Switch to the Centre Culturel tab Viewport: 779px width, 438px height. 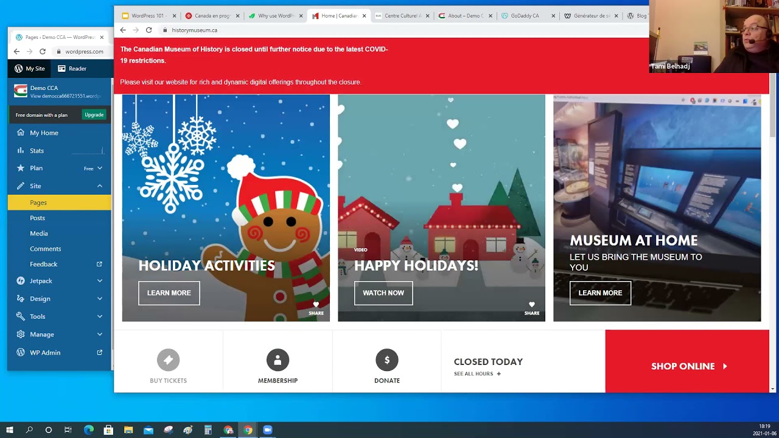point(402,16)
